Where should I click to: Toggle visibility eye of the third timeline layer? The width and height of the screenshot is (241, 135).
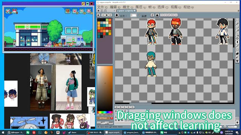pos(116,117)
